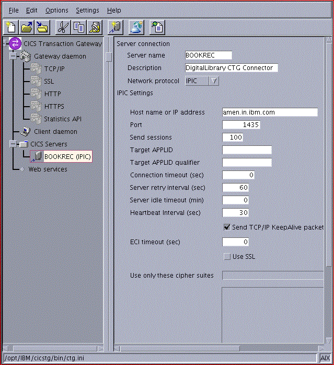Open the Network protocol dropdown

point(214,81)
